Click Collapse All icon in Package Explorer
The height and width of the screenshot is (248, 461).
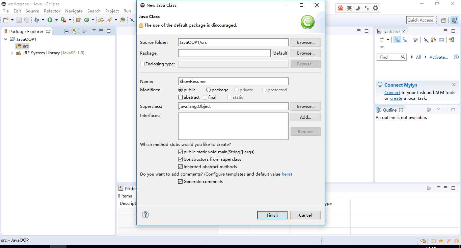pos(66,31)
